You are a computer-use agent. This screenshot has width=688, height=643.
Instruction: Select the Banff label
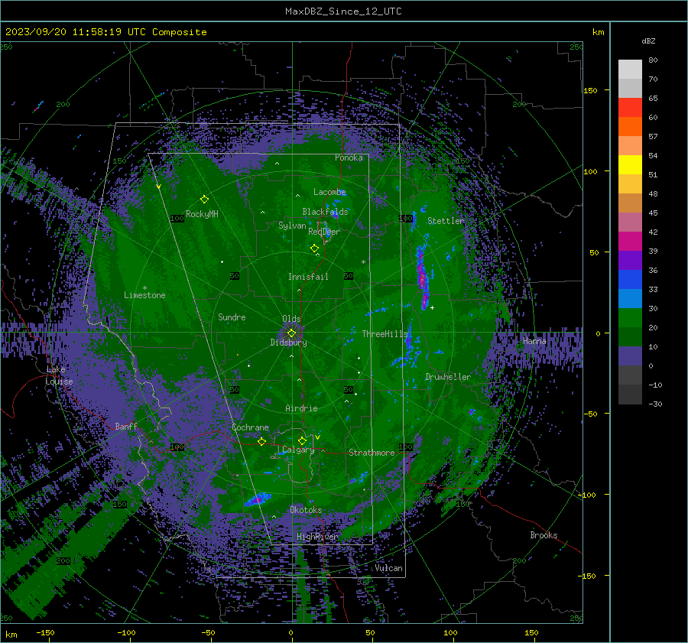coord(126,426)
